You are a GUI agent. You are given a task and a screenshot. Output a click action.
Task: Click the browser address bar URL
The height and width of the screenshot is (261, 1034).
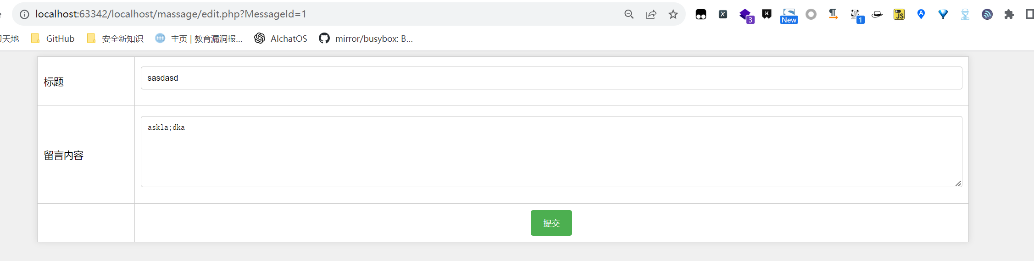pyautogui.click(x=171, y=14)
